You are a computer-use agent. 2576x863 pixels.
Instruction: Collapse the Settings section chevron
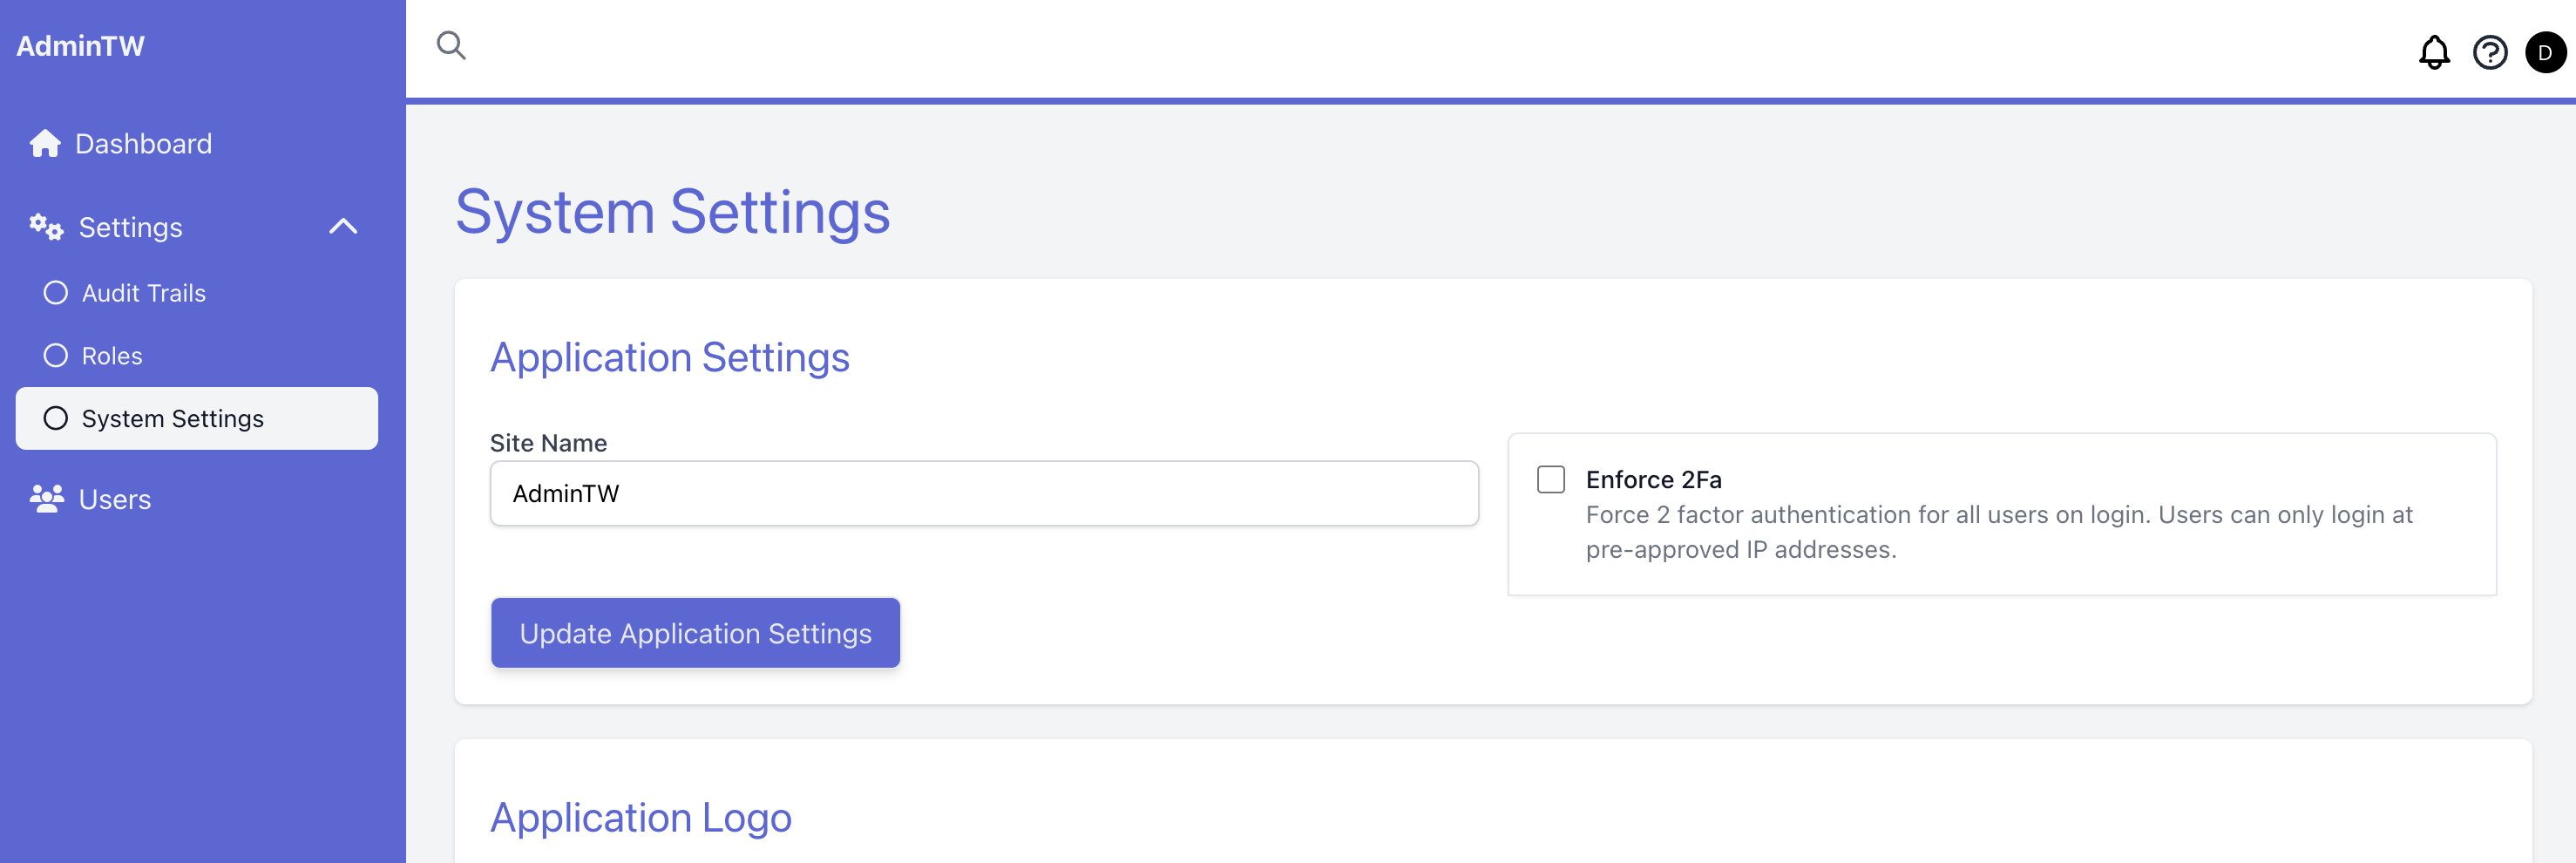pos(345,226)
